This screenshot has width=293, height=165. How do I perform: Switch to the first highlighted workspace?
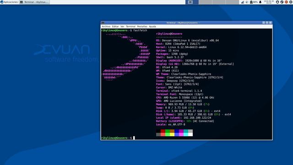[x=192, y=2]
